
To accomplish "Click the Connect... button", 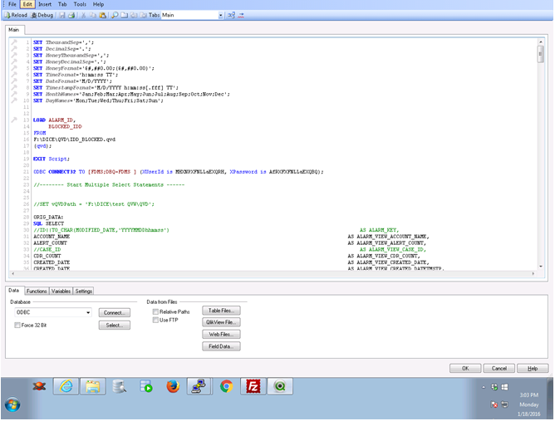I will [115, 313].
